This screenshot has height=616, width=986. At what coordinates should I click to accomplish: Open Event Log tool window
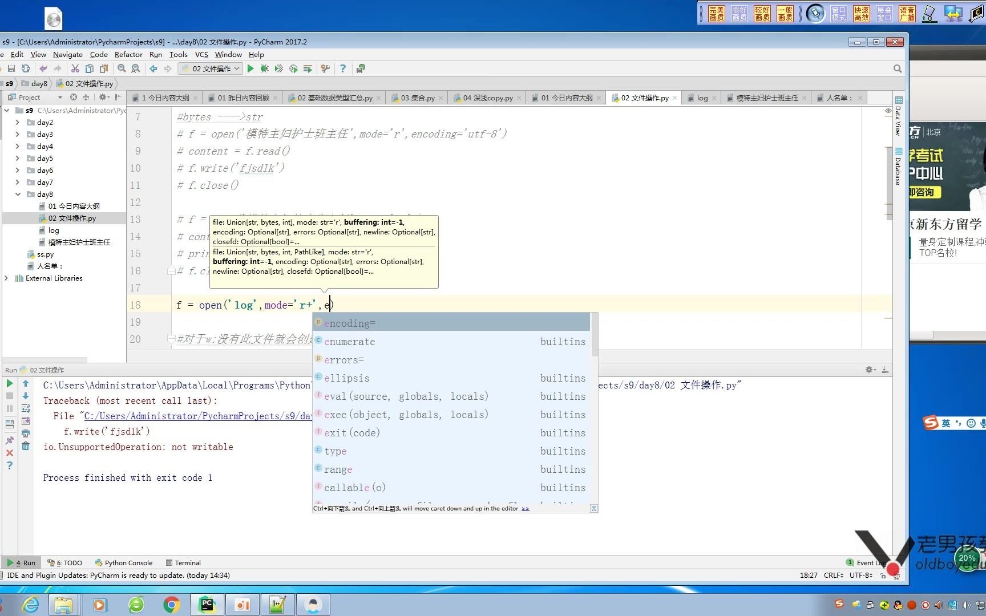click(x=866, y=562)
